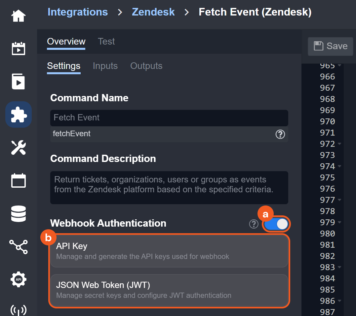Click the calendar play icon in sidebar
This screenshot has height=316, width=356.
pyautogui.click(x=19, y=48)
